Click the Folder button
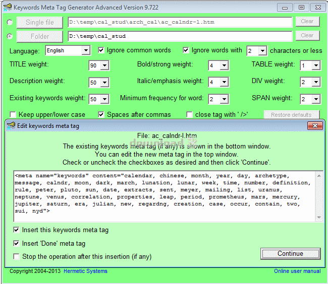The height and width of the screenshot is (284, 328). pos(40,37)
